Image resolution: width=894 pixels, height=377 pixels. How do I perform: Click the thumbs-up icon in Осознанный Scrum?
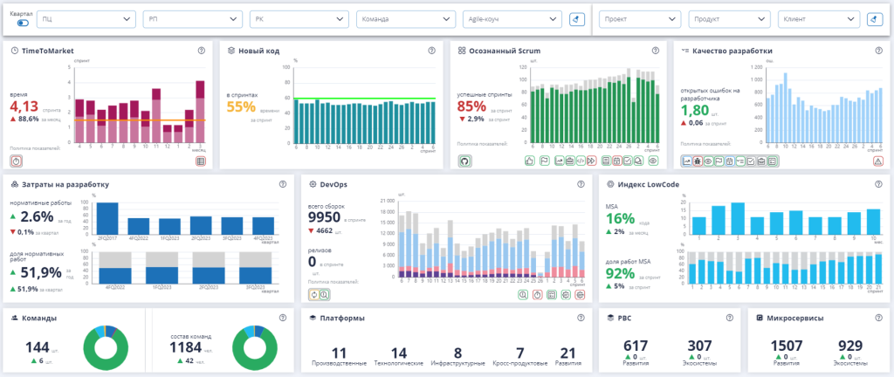530,161
